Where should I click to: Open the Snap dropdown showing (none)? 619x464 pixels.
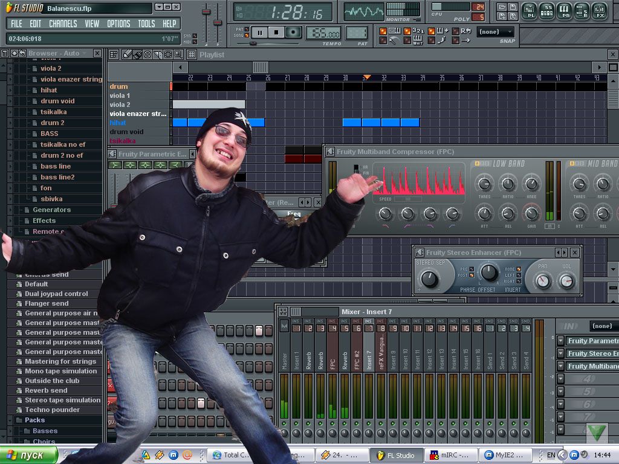coord(496,32)
